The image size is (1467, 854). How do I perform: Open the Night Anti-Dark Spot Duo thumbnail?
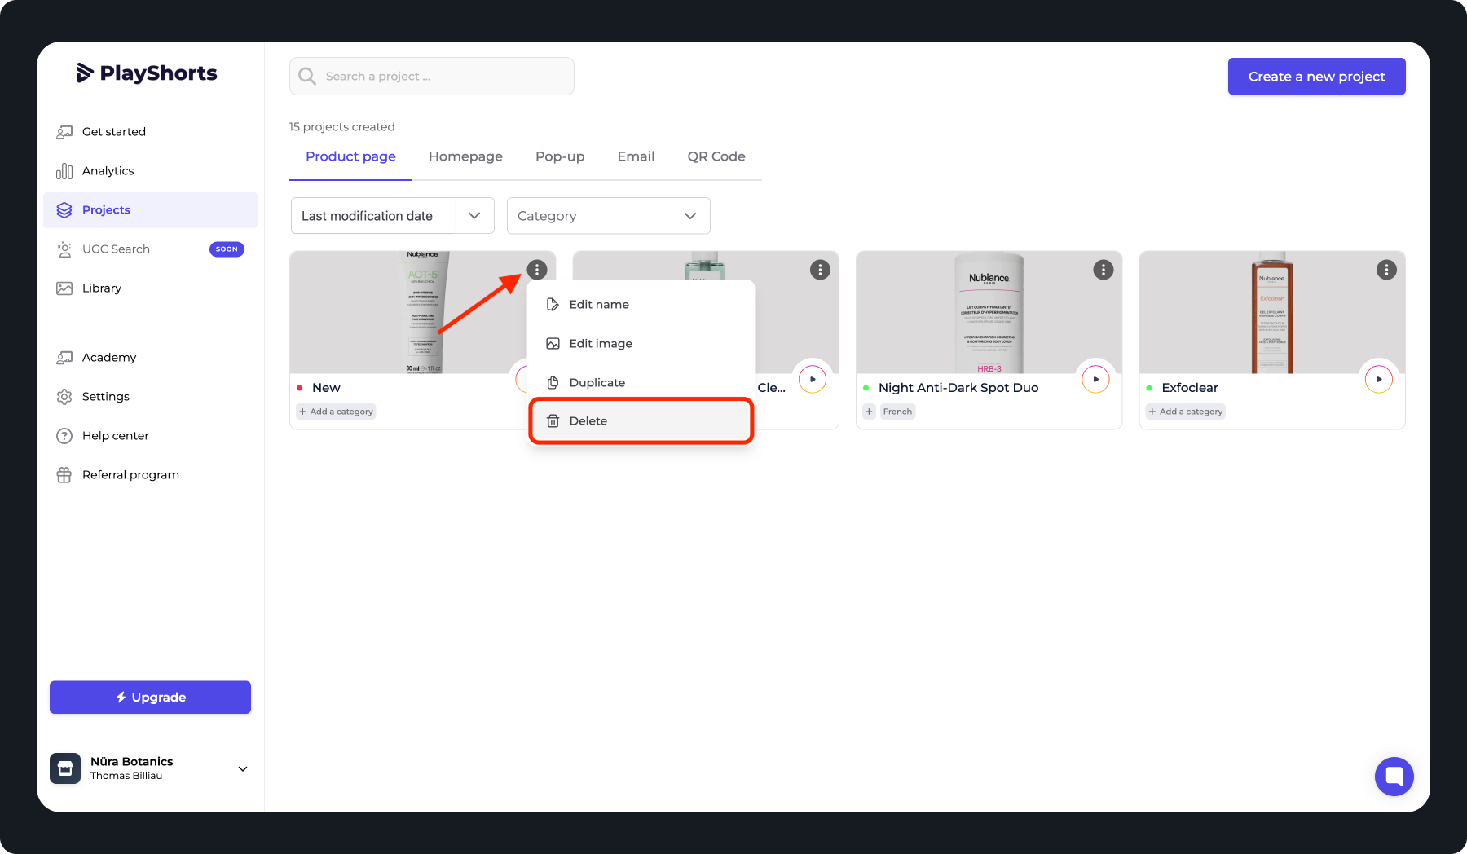point(989,312)
